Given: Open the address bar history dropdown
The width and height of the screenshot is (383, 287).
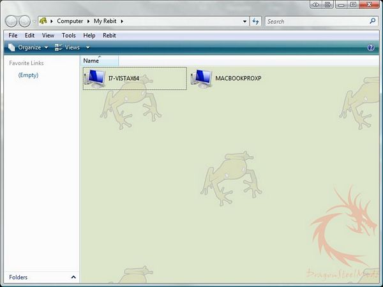Looking at the screenshot, I should pyautogui.click(x=244, y=21).
